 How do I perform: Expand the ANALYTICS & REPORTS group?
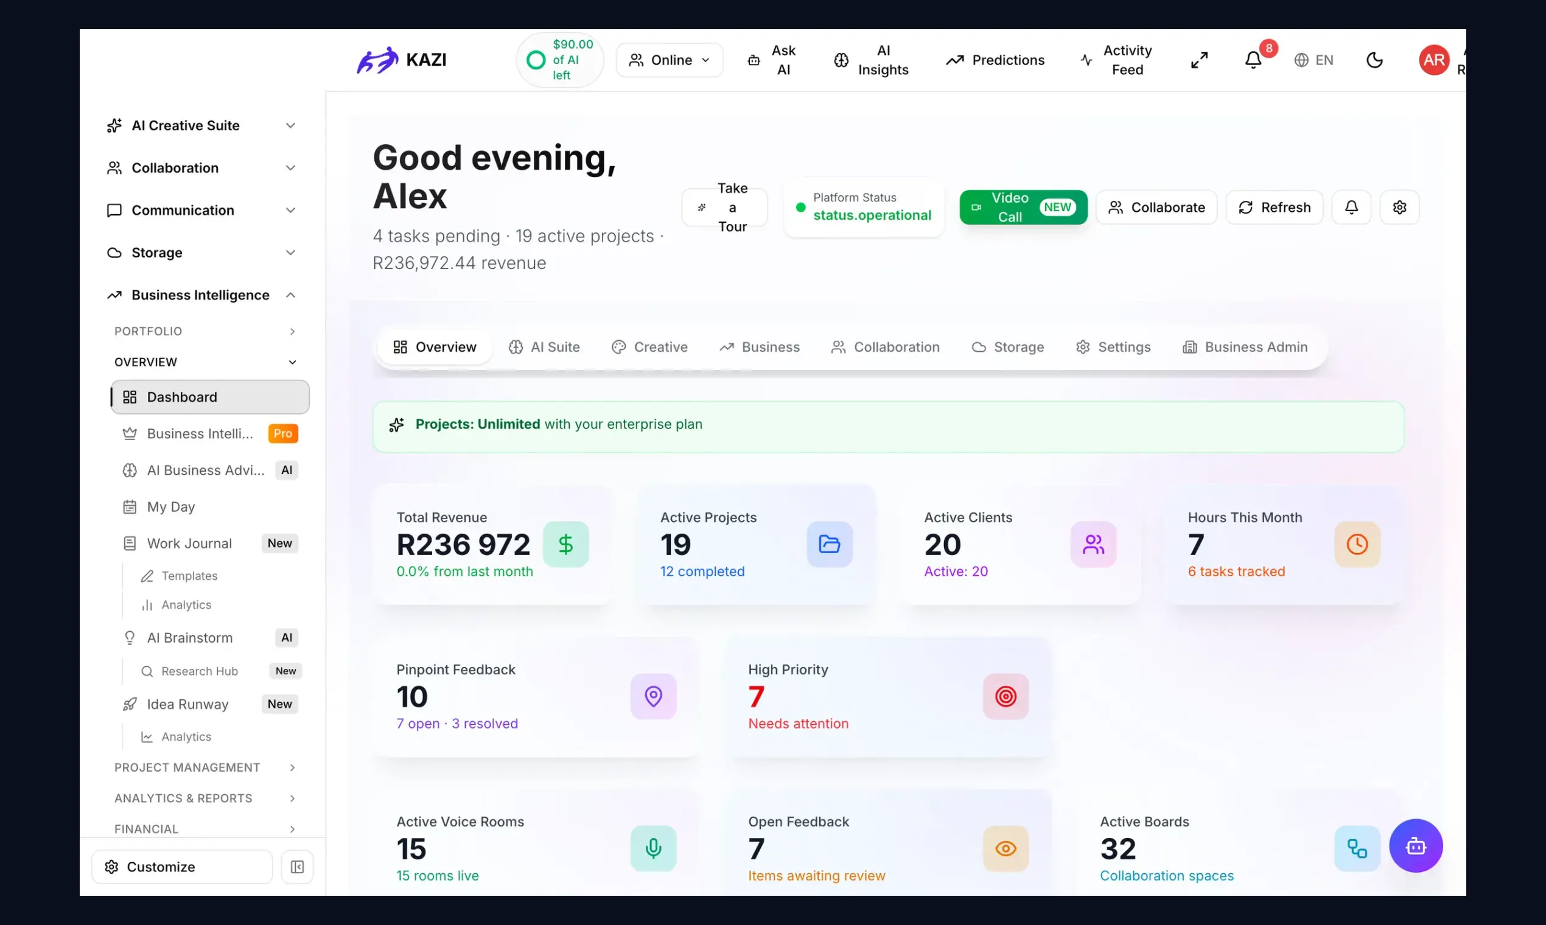click(x=205, y=798)
